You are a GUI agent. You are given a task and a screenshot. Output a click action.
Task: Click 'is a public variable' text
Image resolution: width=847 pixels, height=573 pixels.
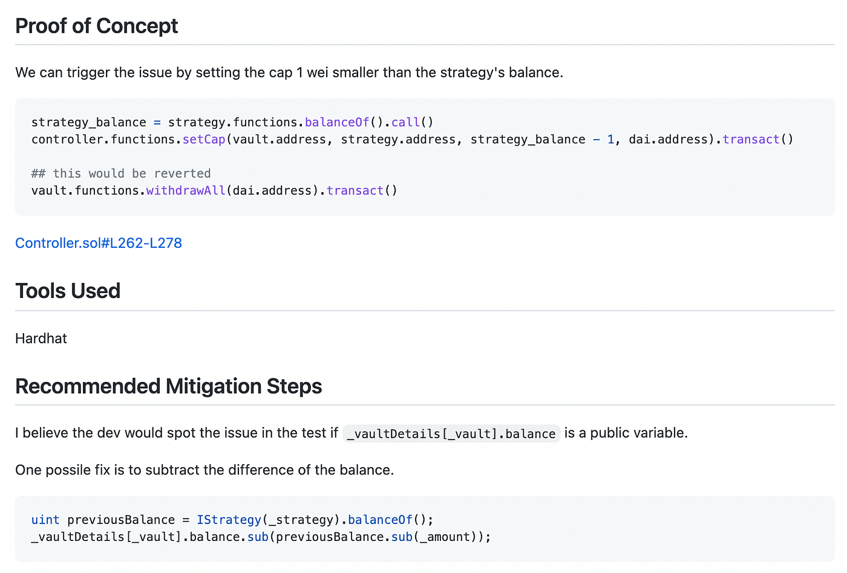[626, 433]
